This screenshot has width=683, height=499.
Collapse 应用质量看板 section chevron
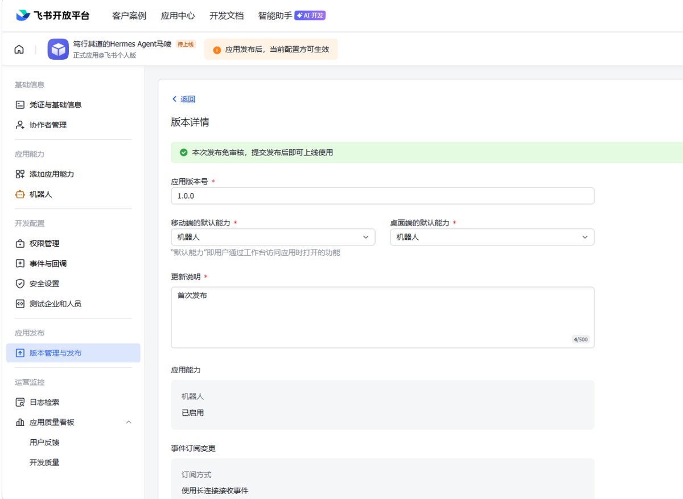[x=128, y=423]
